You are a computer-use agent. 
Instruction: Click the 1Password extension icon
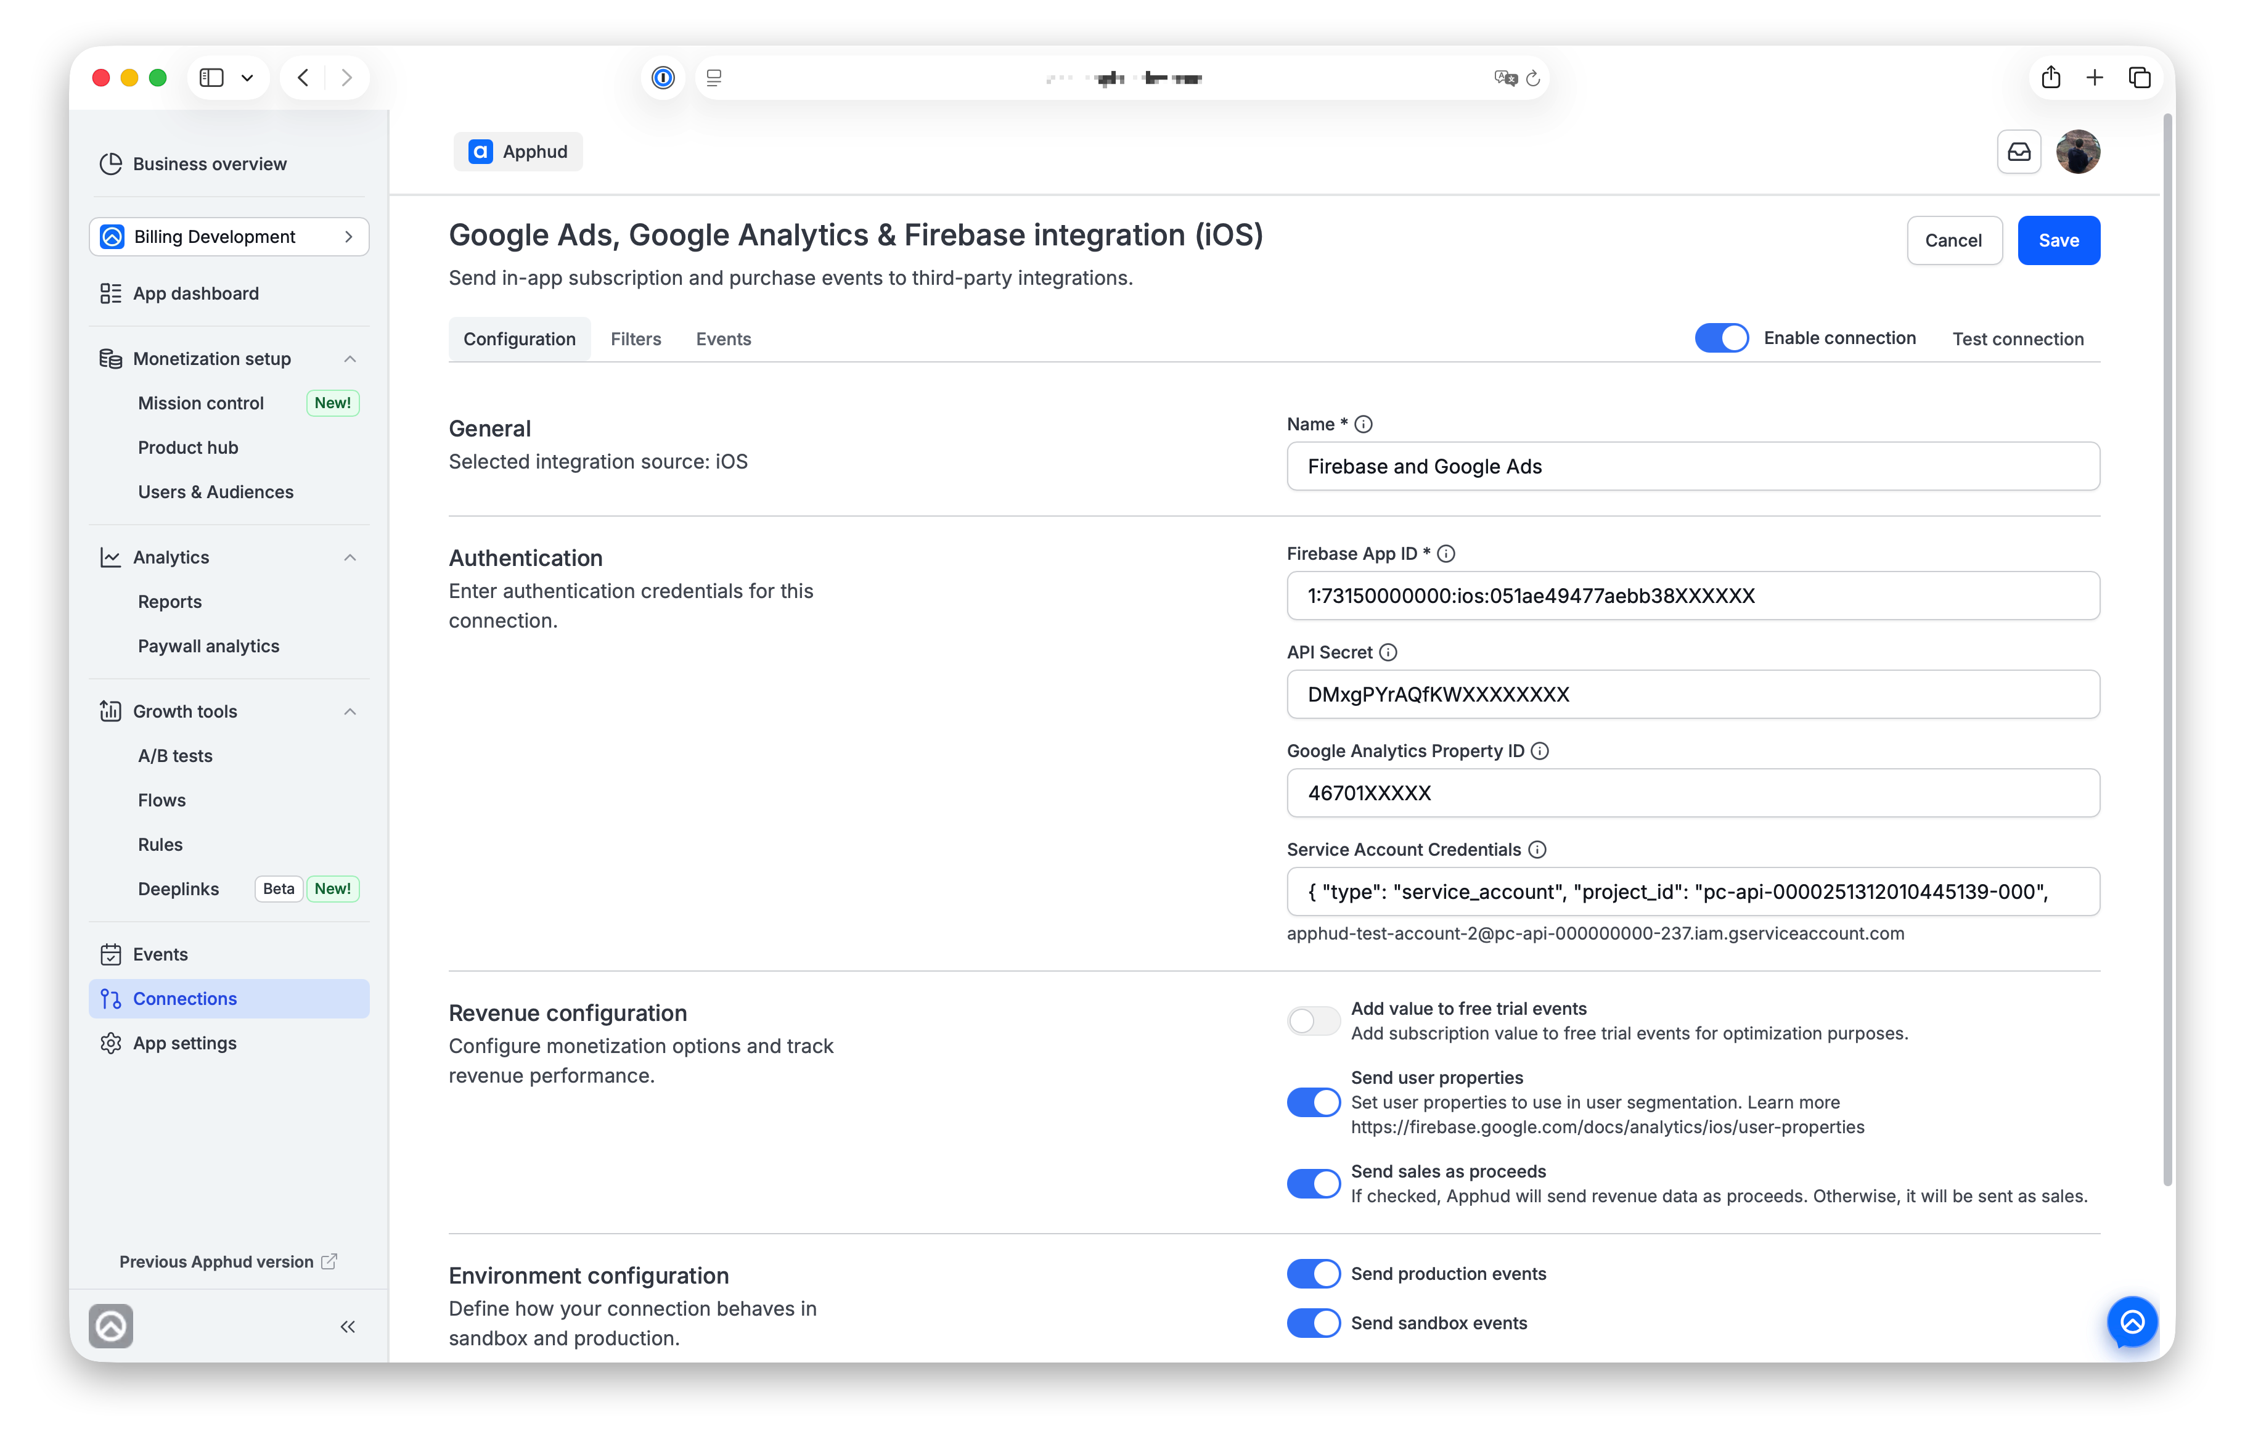pyautogui.click(x=663, y=77)
